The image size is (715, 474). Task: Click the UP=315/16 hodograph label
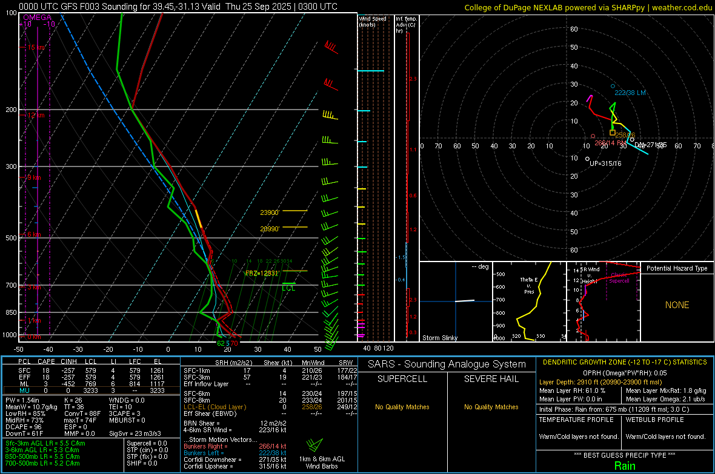pyautogui.click(x=605, y=163)
